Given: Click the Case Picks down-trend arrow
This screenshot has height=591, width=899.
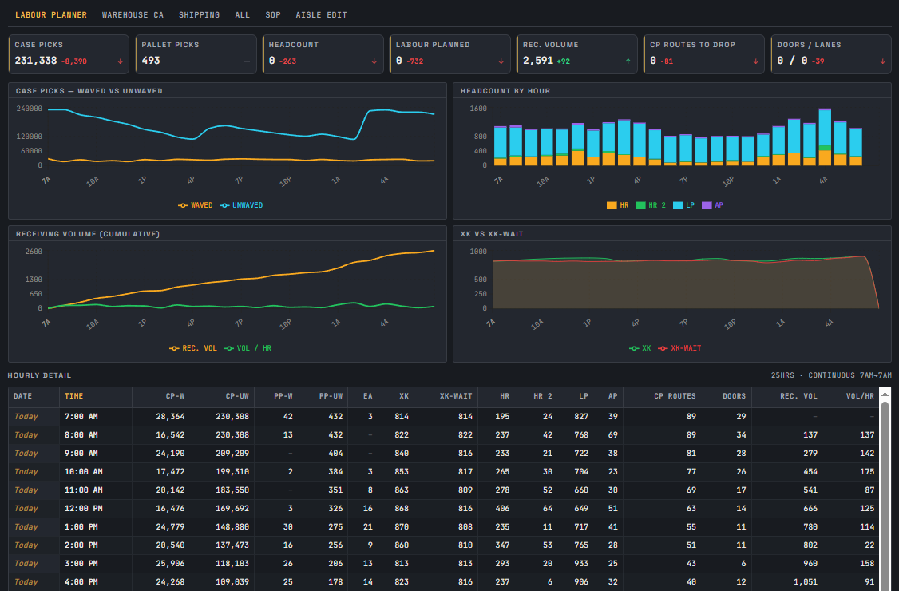Looking at the screenshot, I should tap(121, 61).
